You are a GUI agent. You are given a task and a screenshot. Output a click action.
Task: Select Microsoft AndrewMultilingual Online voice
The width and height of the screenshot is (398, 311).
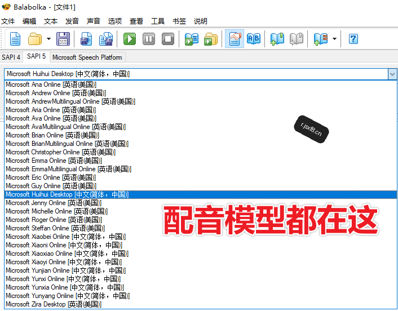201,101
